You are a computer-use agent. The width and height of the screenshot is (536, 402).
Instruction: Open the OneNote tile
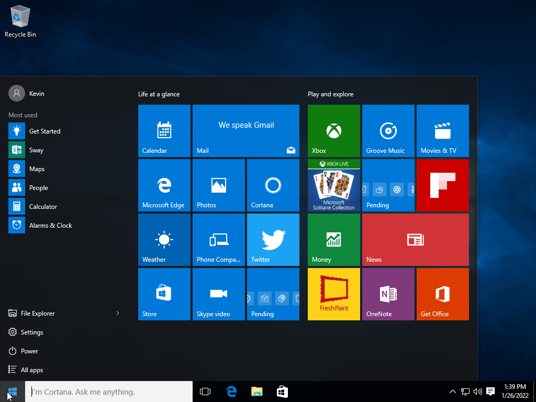[x=388, y=294]
